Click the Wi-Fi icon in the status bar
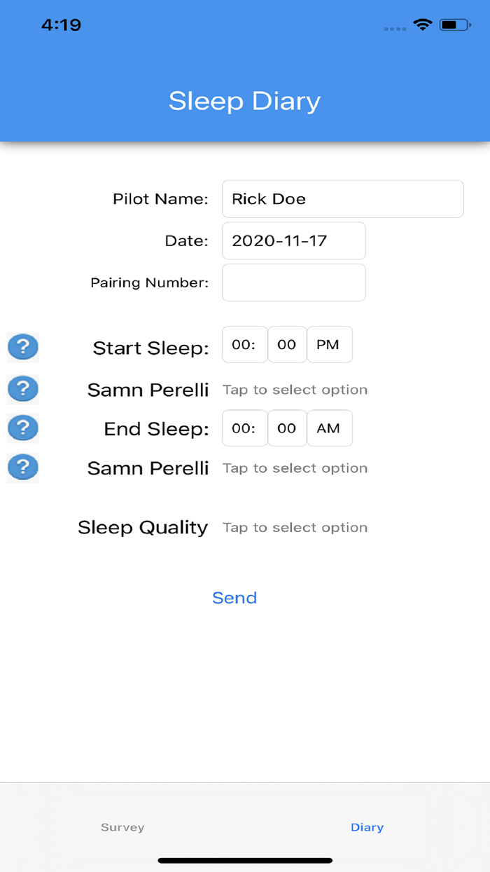This screenshot has height=872, width=490. click(x=421, y=23)
